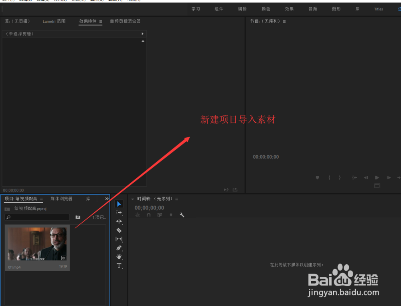This screenshot has height=306, width=401.
Task: Click the 011.mp4 file name label
Action: click(x=14, y=267)
